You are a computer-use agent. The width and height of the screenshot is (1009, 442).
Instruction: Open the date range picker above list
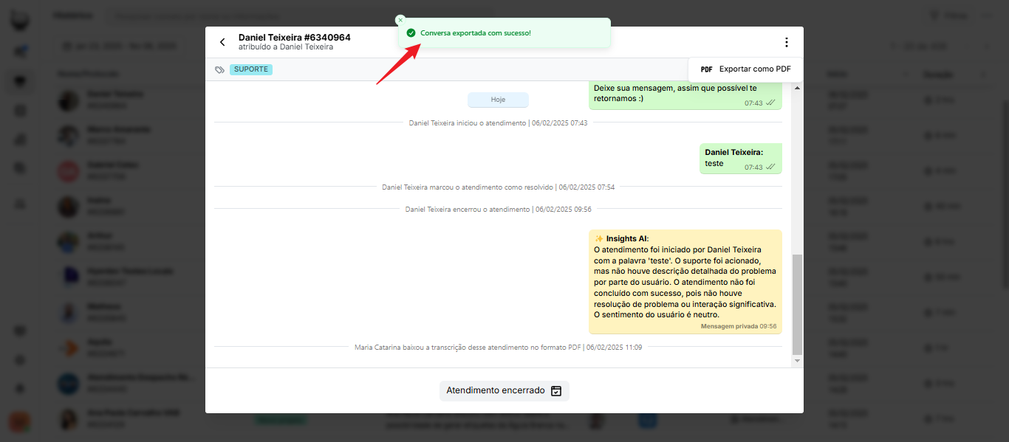pos(120,46)
